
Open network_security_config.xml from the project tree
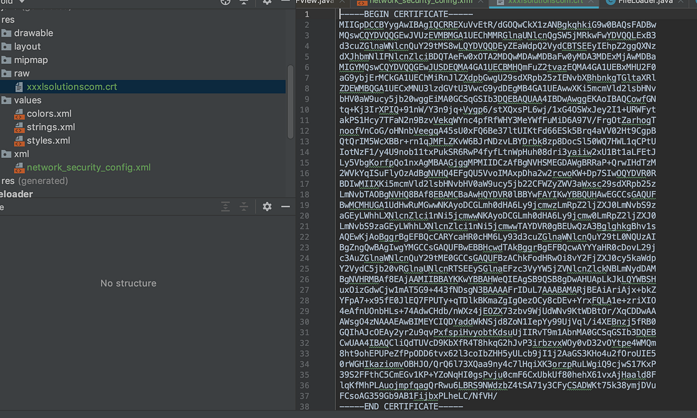coord(88,167)
